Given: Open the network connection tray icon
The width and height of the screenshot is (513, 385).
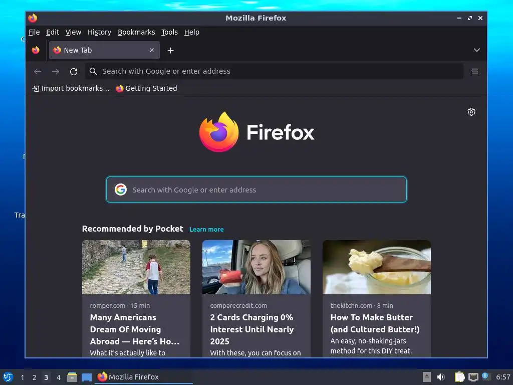Looking at the screenshot, I should click(x=473, y=377).
